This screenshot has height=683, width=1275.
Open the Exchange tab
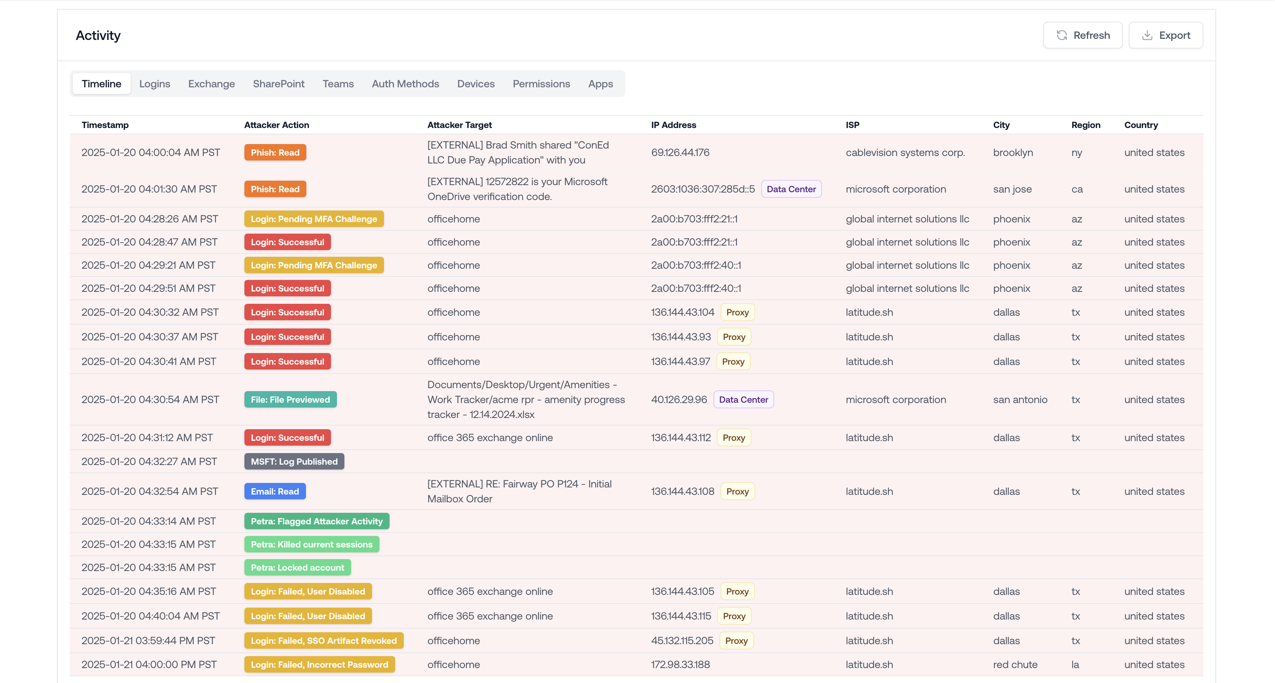click(x=211, y=84)
